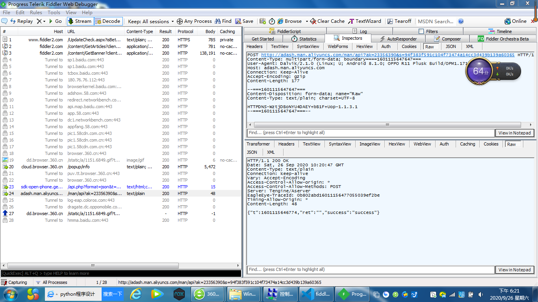
Task: Toggle Capturing in the status bar
Action: (x=14, y=282)
